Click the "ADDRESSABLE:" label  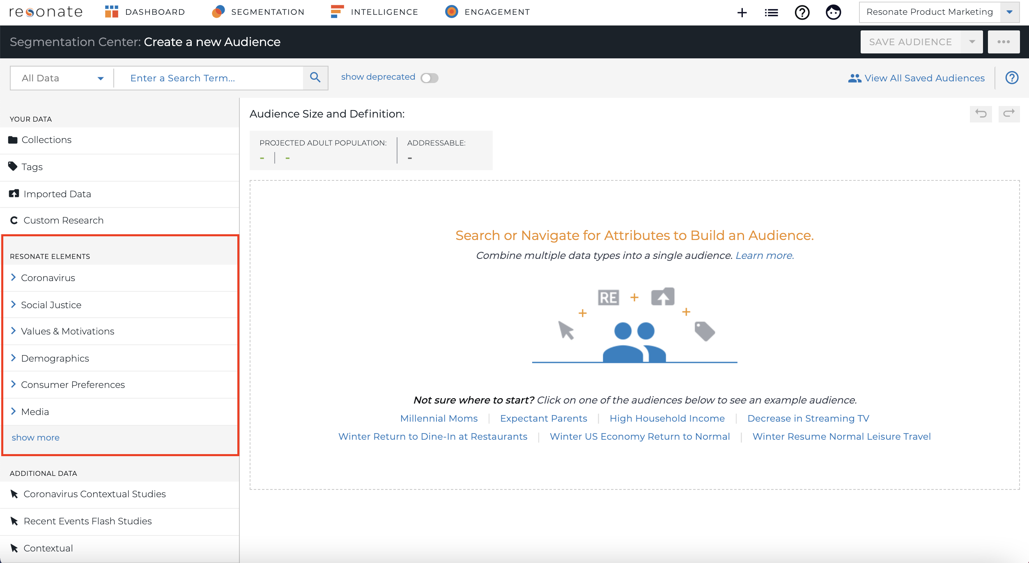pyautogui.click(x=436, y=143)
